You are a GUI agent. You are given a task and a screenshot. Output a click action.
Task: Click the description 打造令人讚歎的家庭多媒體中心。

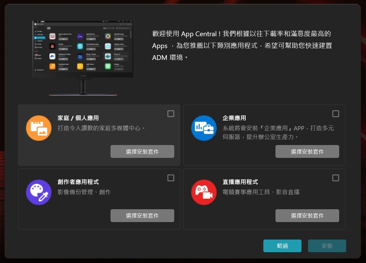coord(102,128)
